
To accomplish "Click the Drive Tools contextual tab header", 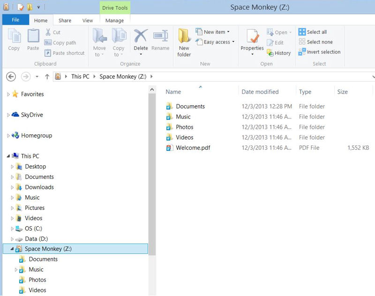I will tap(115, 7).
